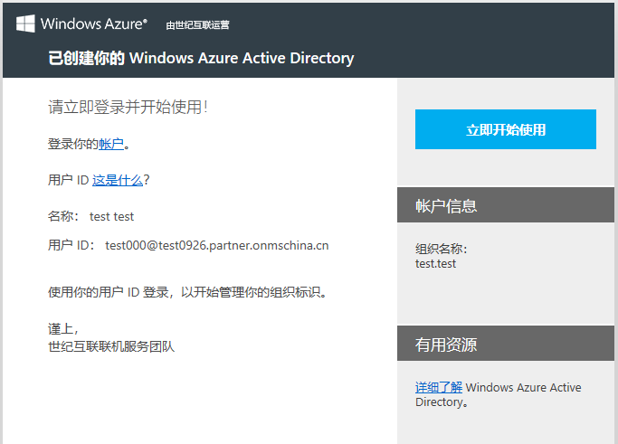618x444 pixels.
Task: Click the 已创建你的 Windows Azure Active Directory title
Action: 201,59
